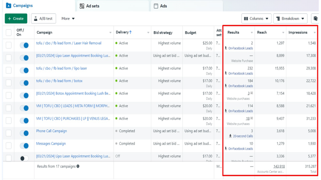Click the download icon next to 20-second Calls
Image resolution: width=321 pixels, height=180 pixels.
coord(230,136)
